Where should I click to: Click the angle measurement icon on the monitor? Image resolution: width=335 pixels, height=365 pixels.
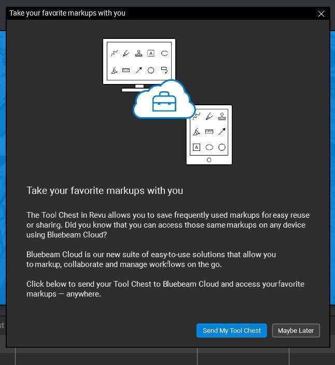[114, 70]
